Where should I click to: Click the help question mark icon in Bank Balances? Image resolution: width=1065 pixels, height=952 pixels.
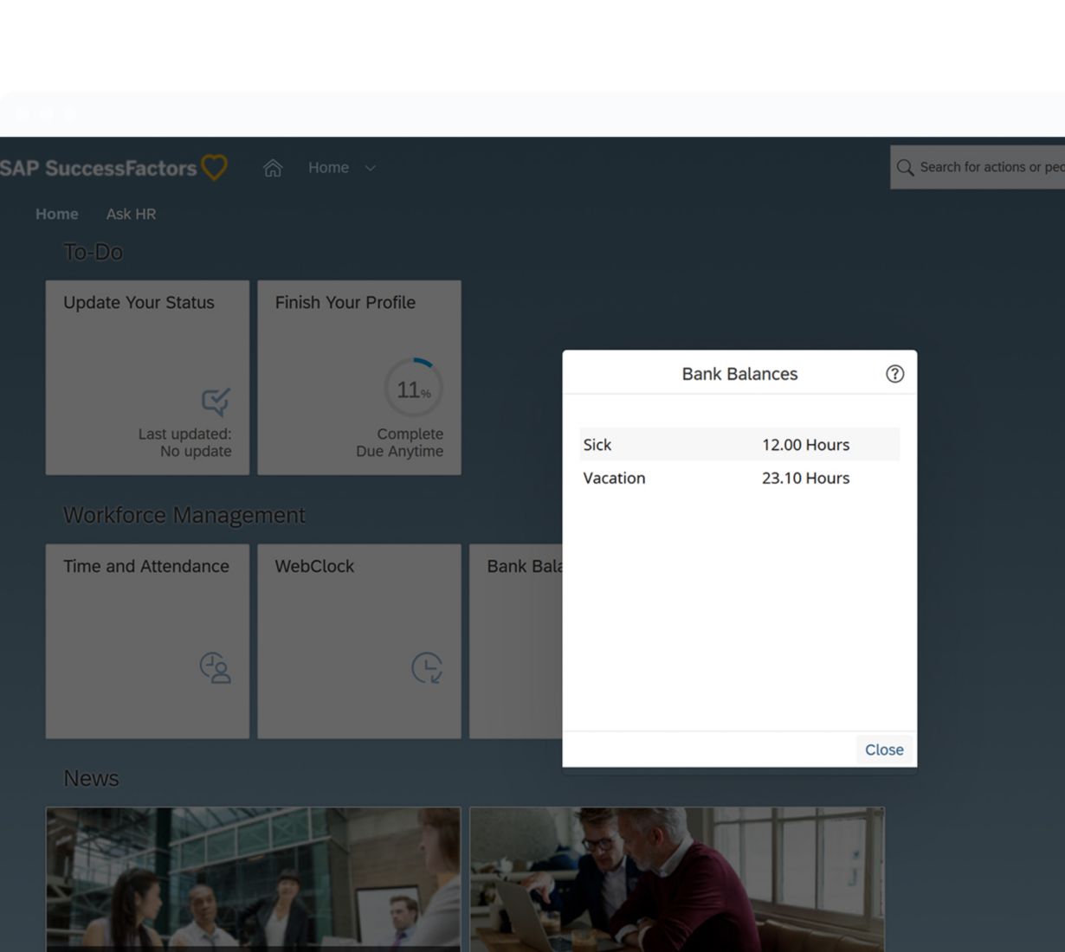pos(894,374)
